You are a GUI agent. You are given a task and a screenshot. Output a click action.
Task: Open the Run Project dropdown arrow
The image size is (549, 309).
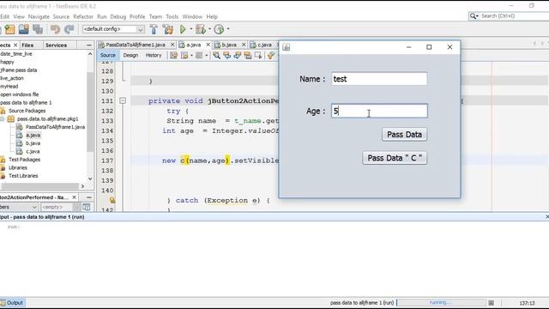191,29
